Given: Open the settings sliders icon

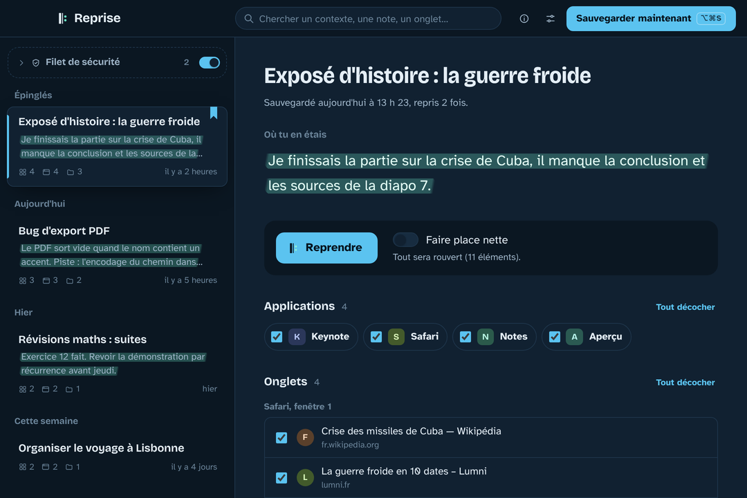Looking at the screenshot, I should pos(551,19).
